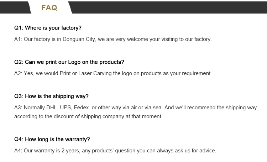The width and height of the screenshot is (267, 162).
Task: Click "Fedex" in the shipping answer
Action: point(82,108)
